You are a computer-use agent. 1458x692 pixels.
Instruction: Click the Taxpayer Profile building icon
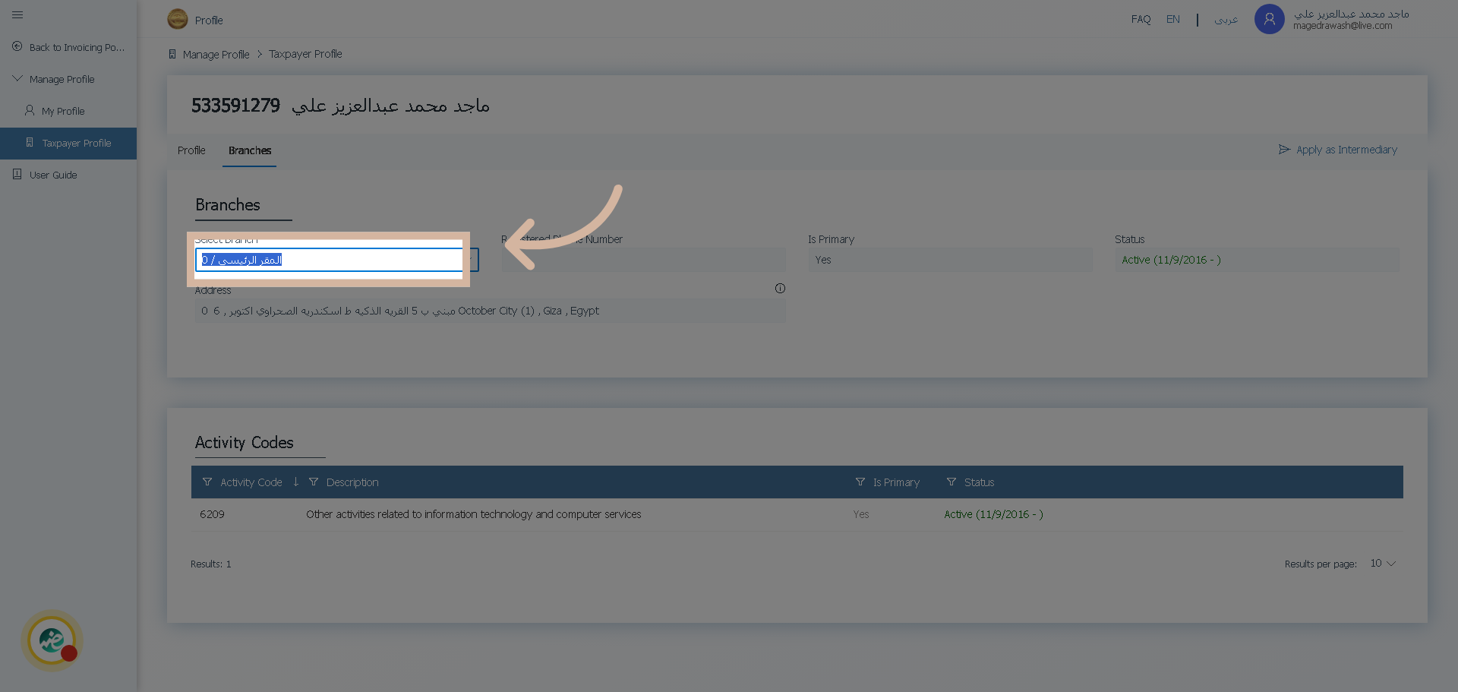[30, 142]
